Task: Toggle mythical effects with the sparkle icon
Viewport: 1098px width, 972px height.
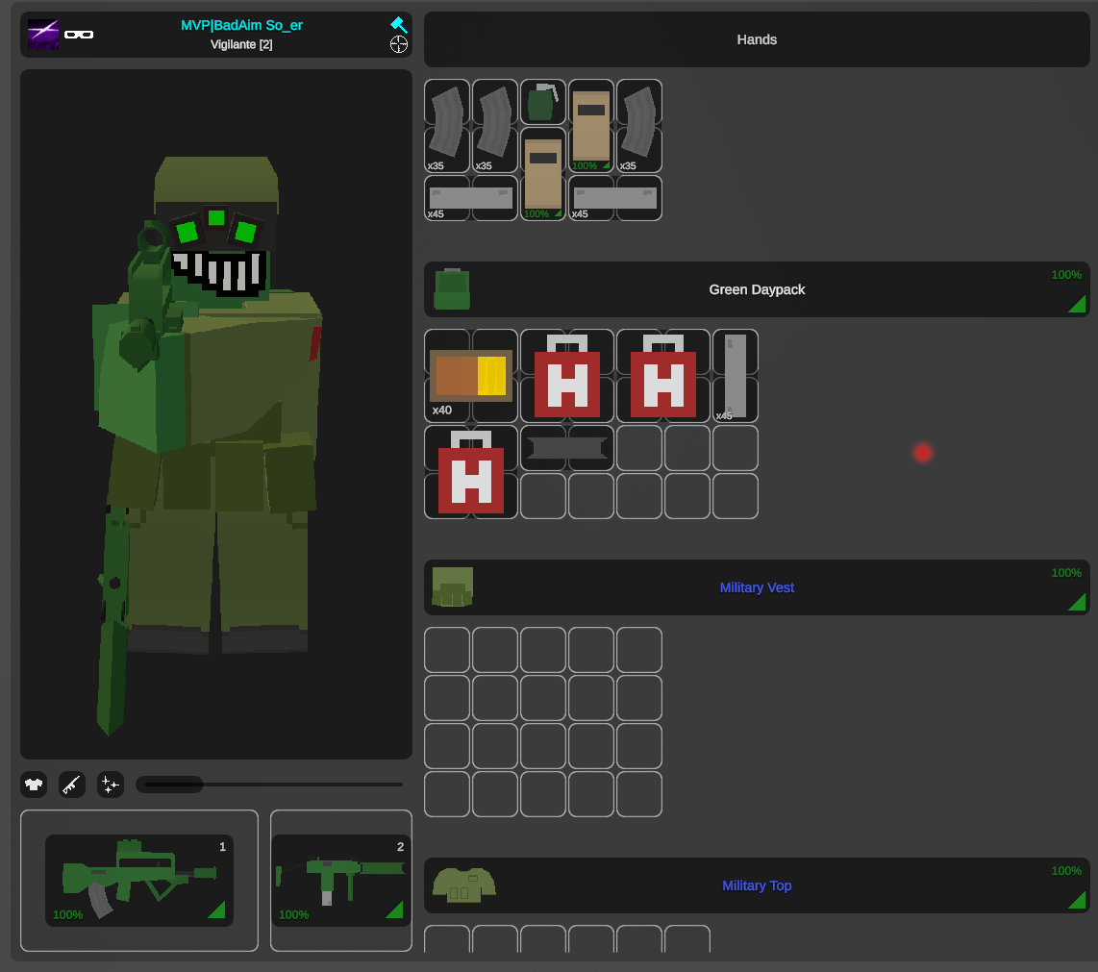Action: point(111,785)
